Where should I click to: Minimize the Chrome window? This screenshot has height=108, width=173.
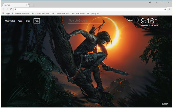click(x=156, y=2)
